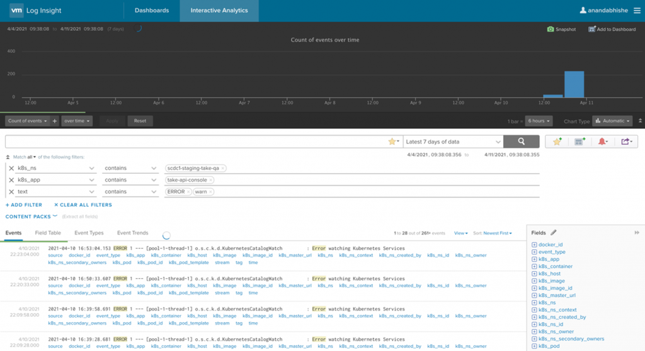Viewport: 645px width, 351px height.
Task: Click the search magnifier button
Action: [522, 142]
